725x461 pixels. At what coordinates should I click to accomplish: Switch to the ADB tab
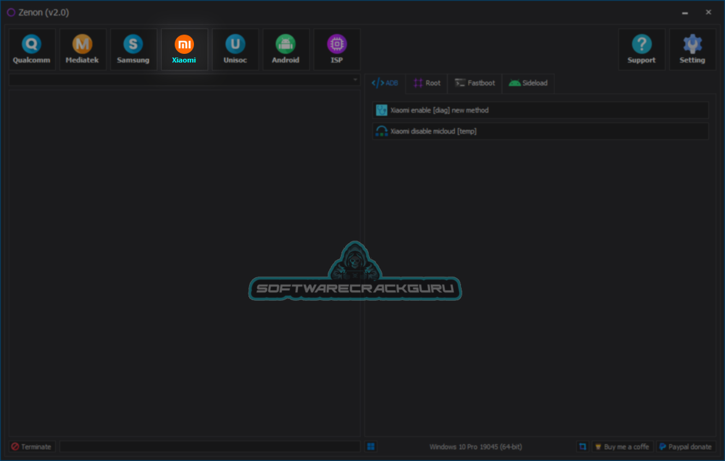[385, 83]
